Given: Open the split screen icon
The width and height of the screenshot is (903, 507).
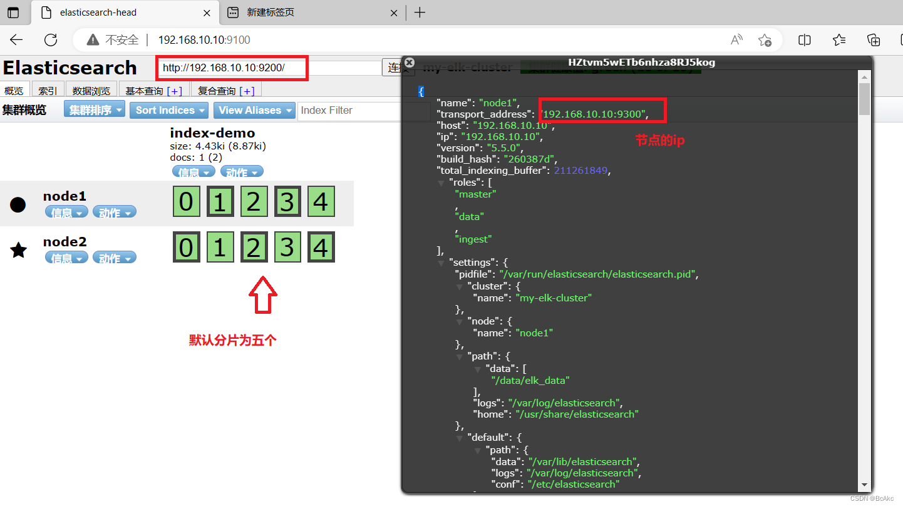Looking at the screenshot, I should [805, 40].
